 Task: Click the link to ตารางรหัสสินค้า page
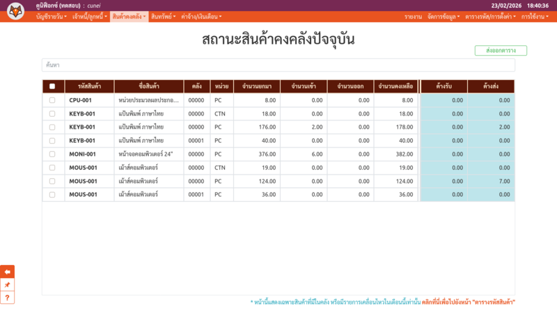click(x=468, y=302)
